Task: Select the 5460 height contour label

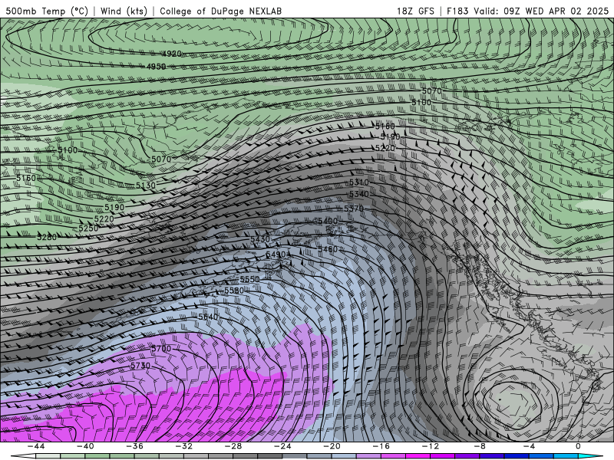Action: point(328,249)
